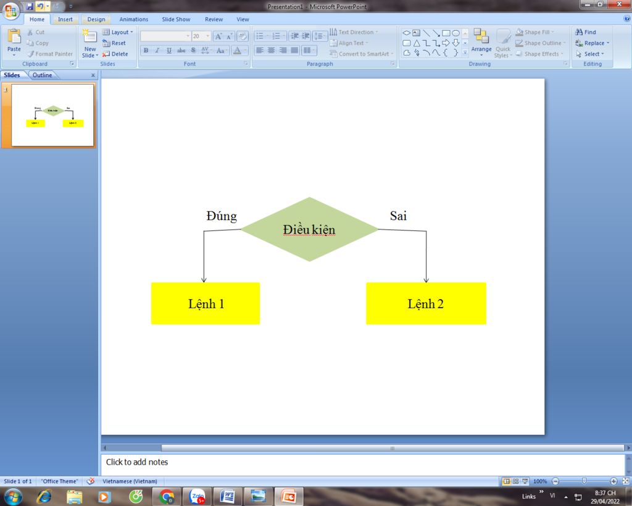Open the Select dropdown
Viewport: 632px width, 506px height.
(x=589, y=54)
